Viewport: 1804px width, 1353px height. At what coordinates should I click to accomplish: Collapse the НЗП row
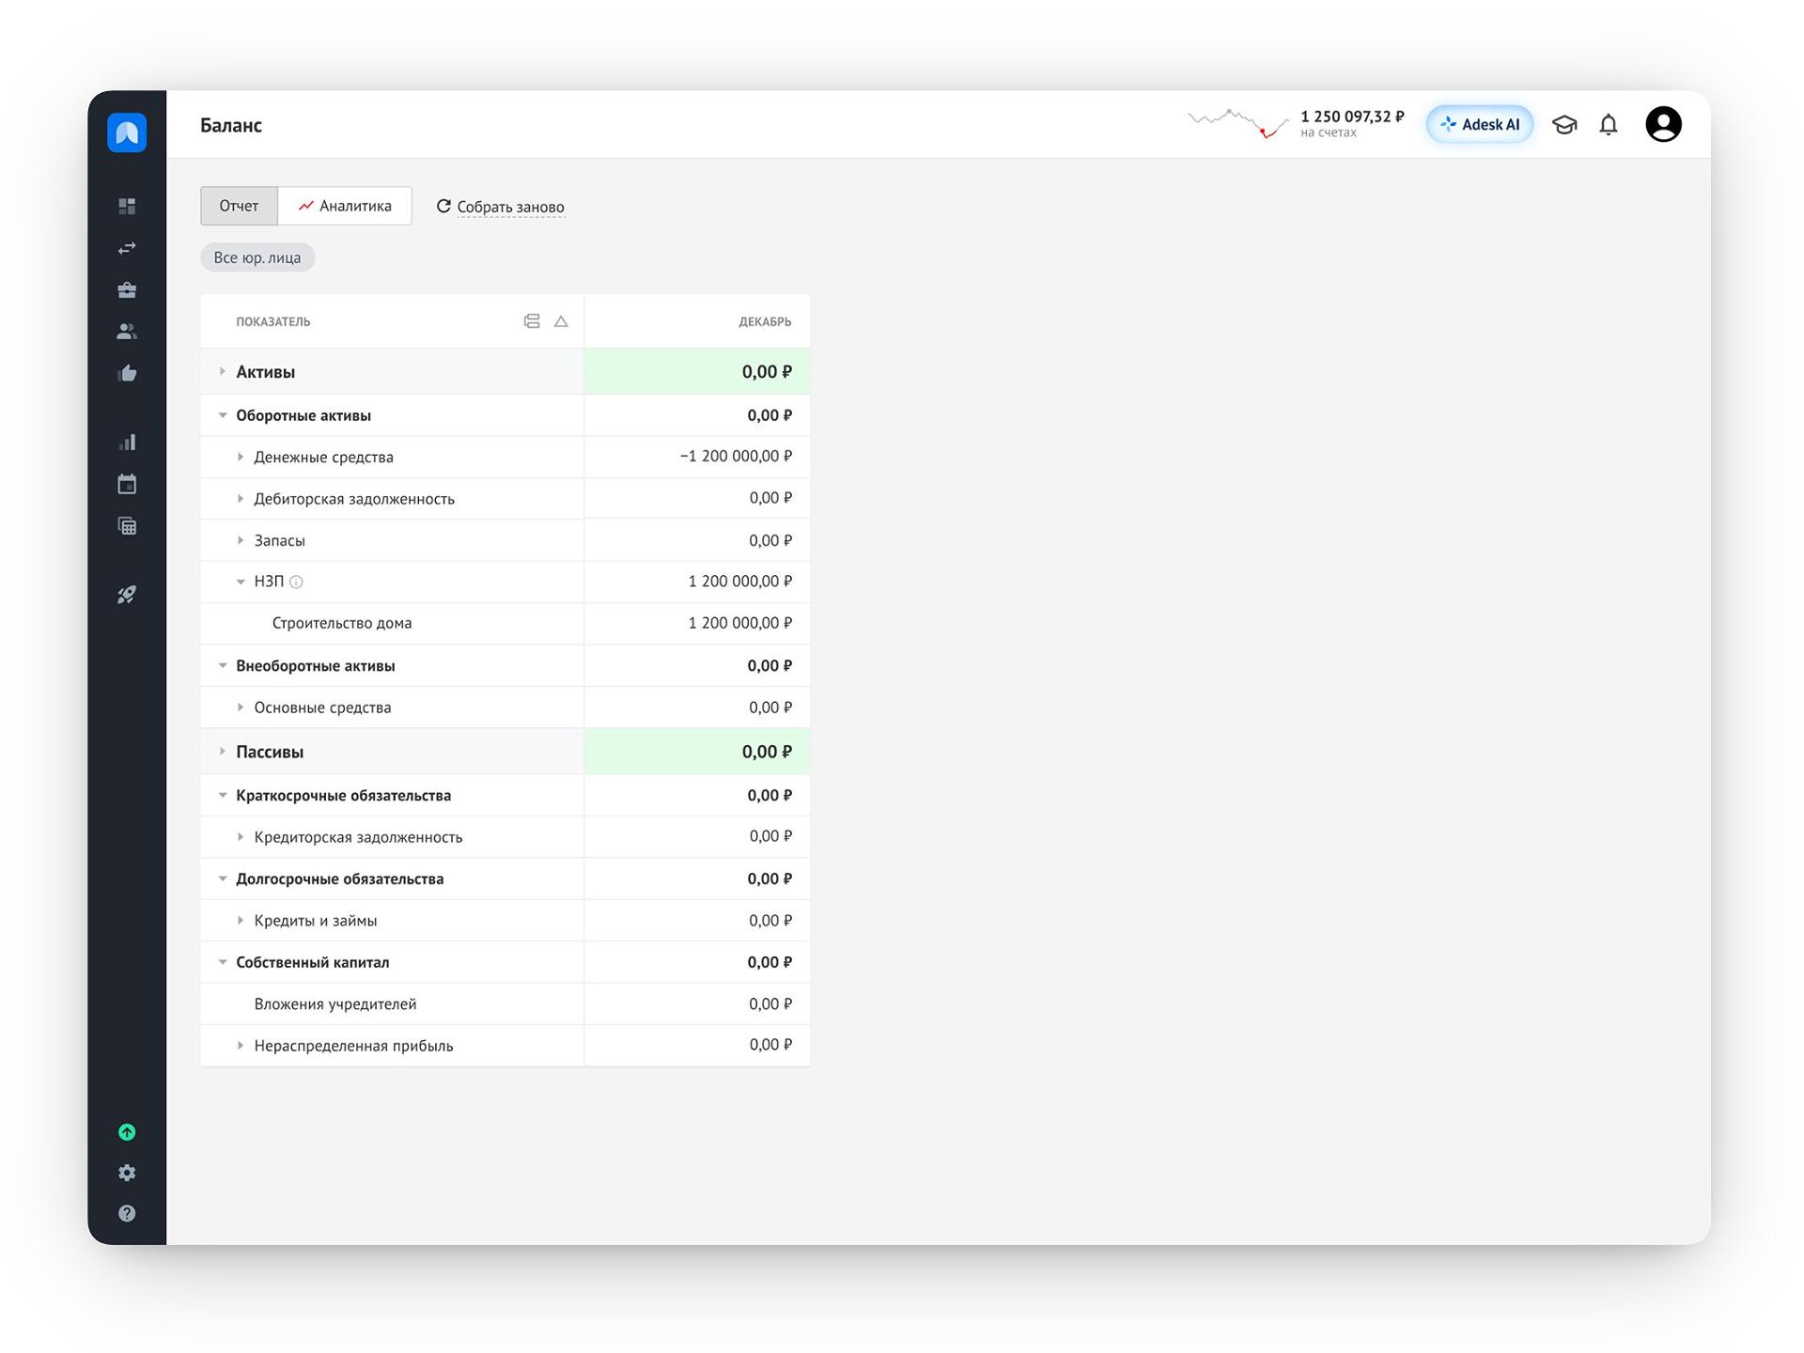tap(241, 582)
